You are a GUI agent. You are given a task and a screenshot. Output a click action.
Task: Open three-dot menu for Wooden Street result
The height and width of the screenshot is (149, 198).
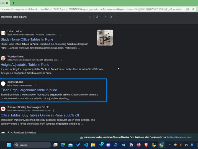pos(62,60)
